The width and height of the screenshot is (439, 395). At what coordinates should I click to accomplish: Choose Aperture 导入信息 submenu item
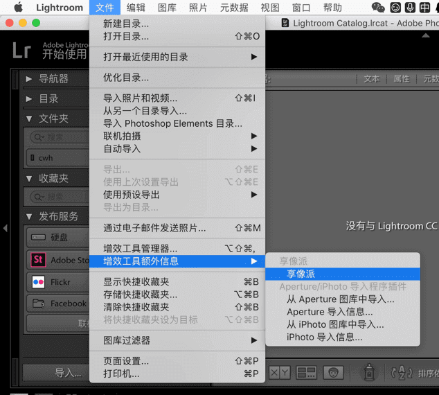343,312
